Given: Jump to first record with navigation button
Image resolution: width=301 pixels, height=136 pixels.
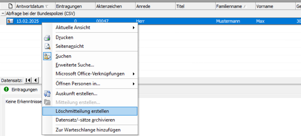Looking at the screenshot, I should [28, 80].
